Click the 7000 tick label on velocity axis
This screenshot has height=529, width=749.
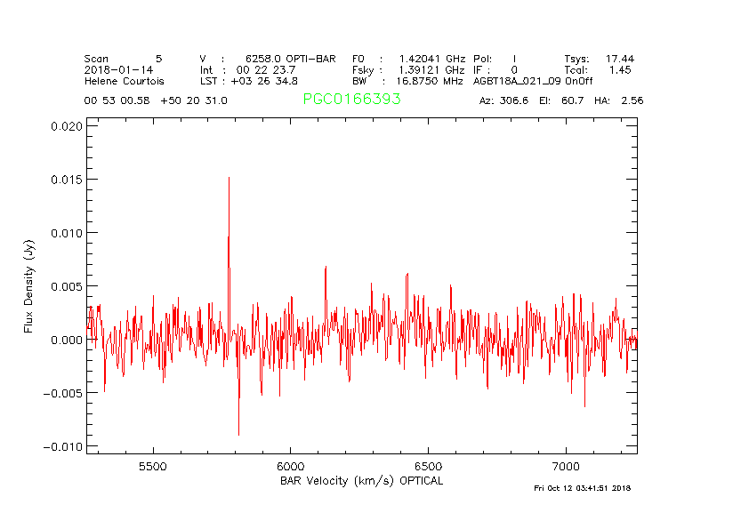(567, 466)
